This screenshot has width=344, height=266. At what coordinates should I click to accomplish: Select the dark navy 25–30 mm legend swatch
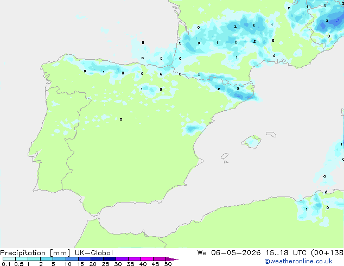click(x=110, y=259)
